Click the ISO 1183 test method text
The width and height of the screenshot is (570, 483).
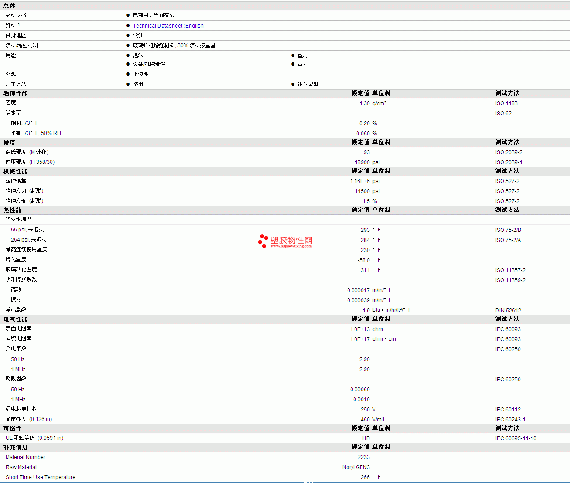point(506,103)
